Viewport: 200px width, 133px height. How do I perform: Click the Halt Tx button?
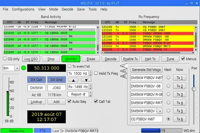(x=150, y=59)
